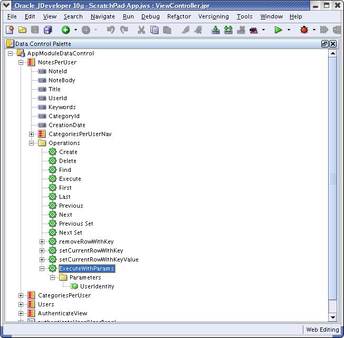Collapse the Parameters folder
The width and height of the screenshot is (344, 338).
(52, 278)
